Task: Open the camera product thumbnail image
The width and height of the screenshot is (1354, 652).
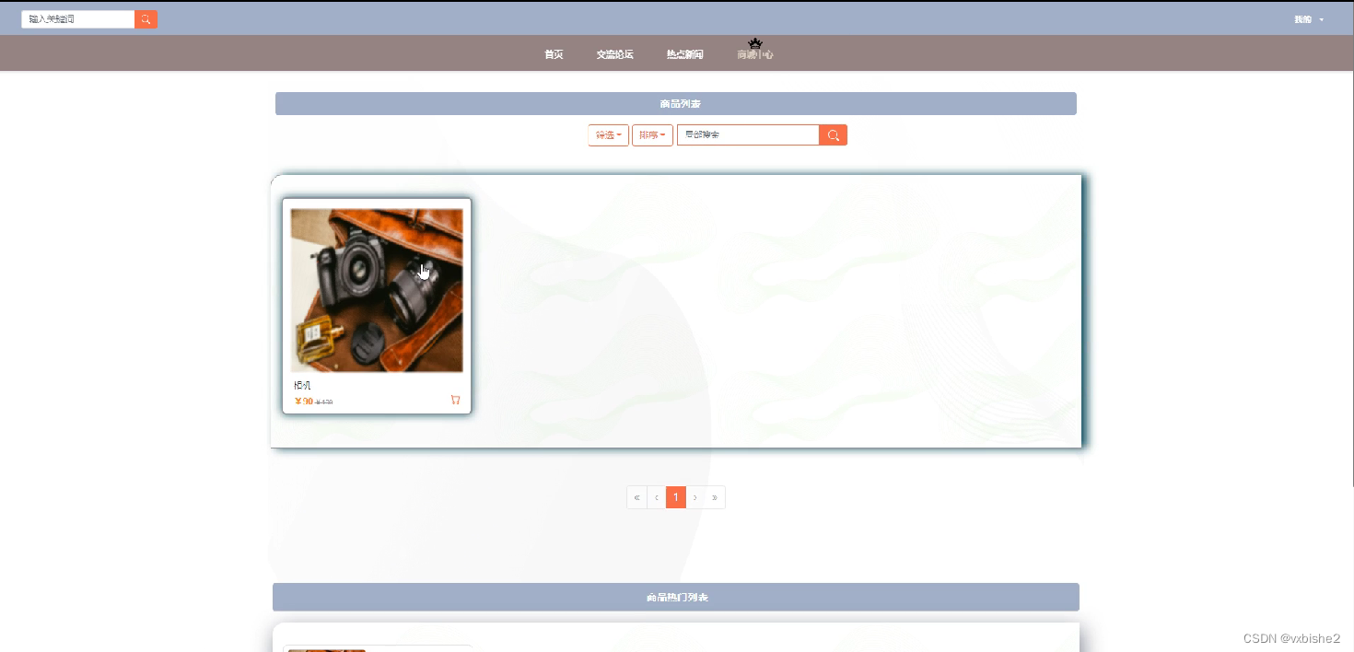Action: tap(377, 290)
